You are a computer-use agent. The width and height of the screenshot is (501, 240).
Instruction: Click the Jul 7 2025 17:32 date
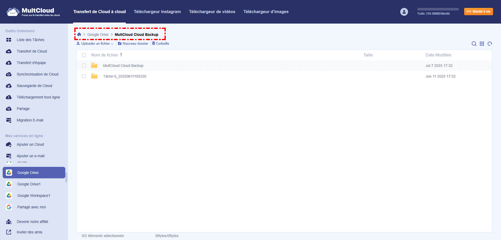[439, 66]
